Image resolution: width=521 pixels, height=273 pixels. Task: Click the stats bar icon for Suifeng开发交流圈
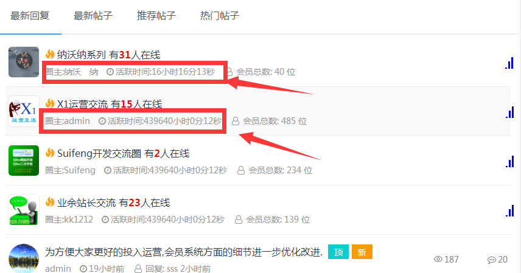pos(509,161)
